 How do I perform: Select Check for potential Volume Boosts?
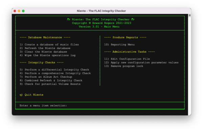coord(50,84)
